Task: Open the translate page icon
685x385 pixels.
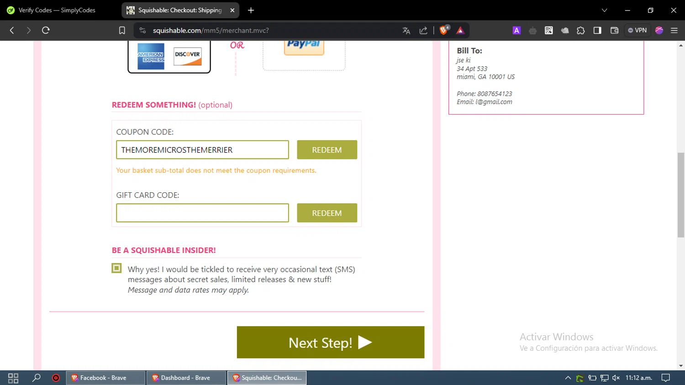Action: point(406,31)
